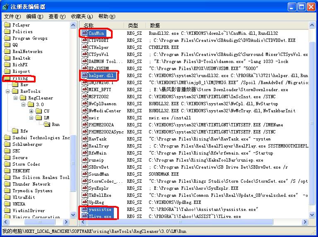
Task: Select the rising key in tree
Action: 20,78
